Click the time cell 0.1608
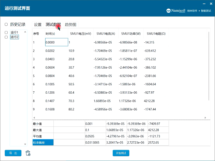The image size is (215, 161). [57, 109]
